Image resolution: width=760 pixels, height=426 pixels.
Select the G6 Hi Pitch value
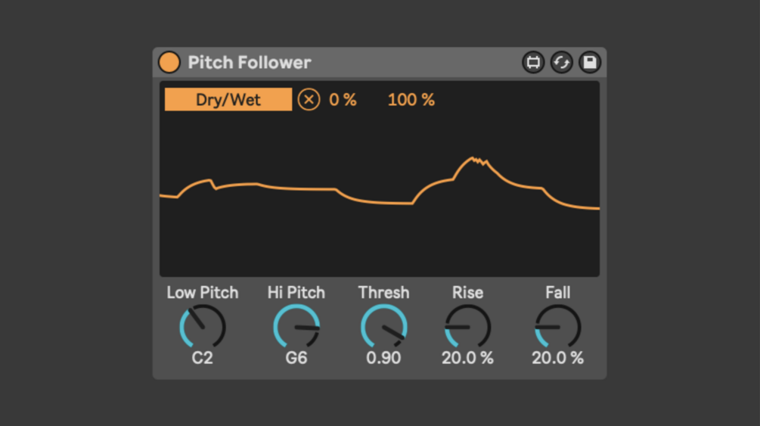[x=296, y=358]
